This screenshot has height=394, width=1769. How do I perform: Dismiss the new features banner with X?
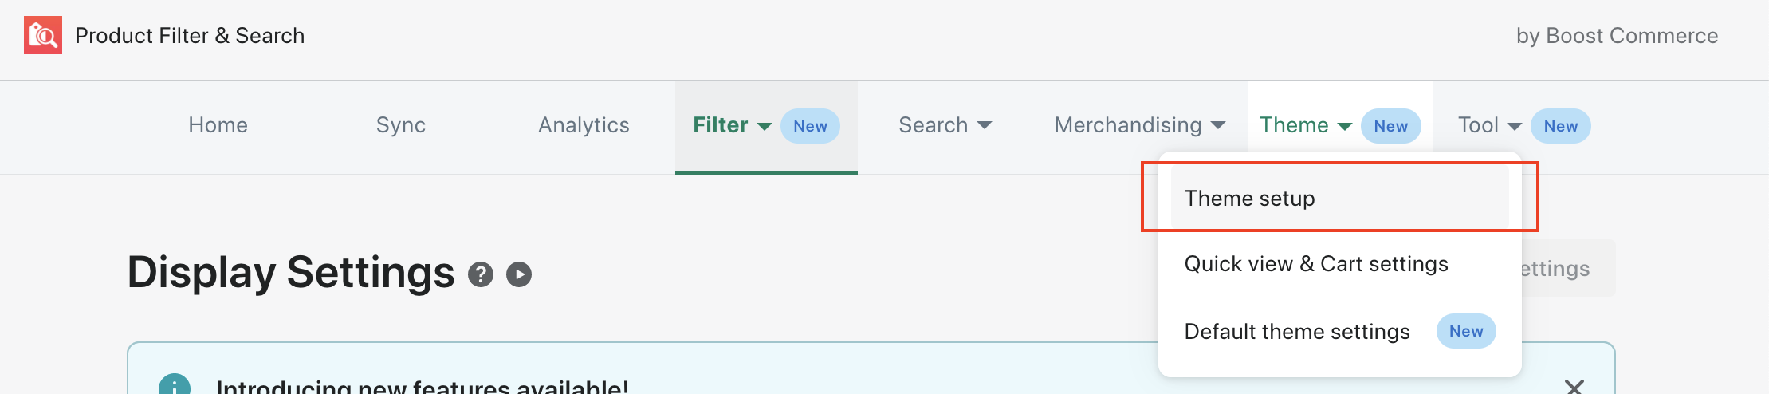[x=1574, y=387]
